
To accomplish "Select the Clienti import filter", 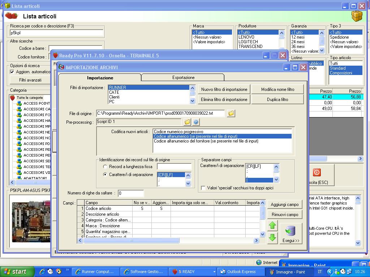I will coord(149,97).
